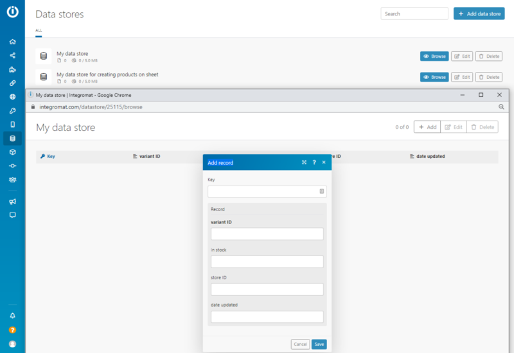Open help in Add record dialog header
Screen dimensions: 514x353
coord(314,162)
